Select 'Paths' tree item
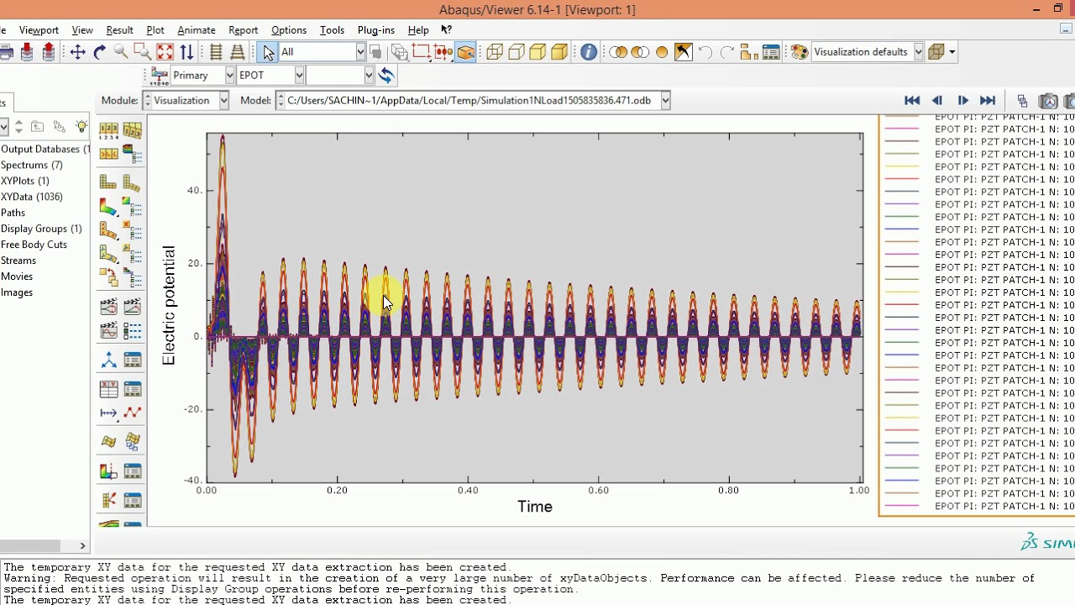The width and height of the screenshot is (1075, 605). coord(13,213)
